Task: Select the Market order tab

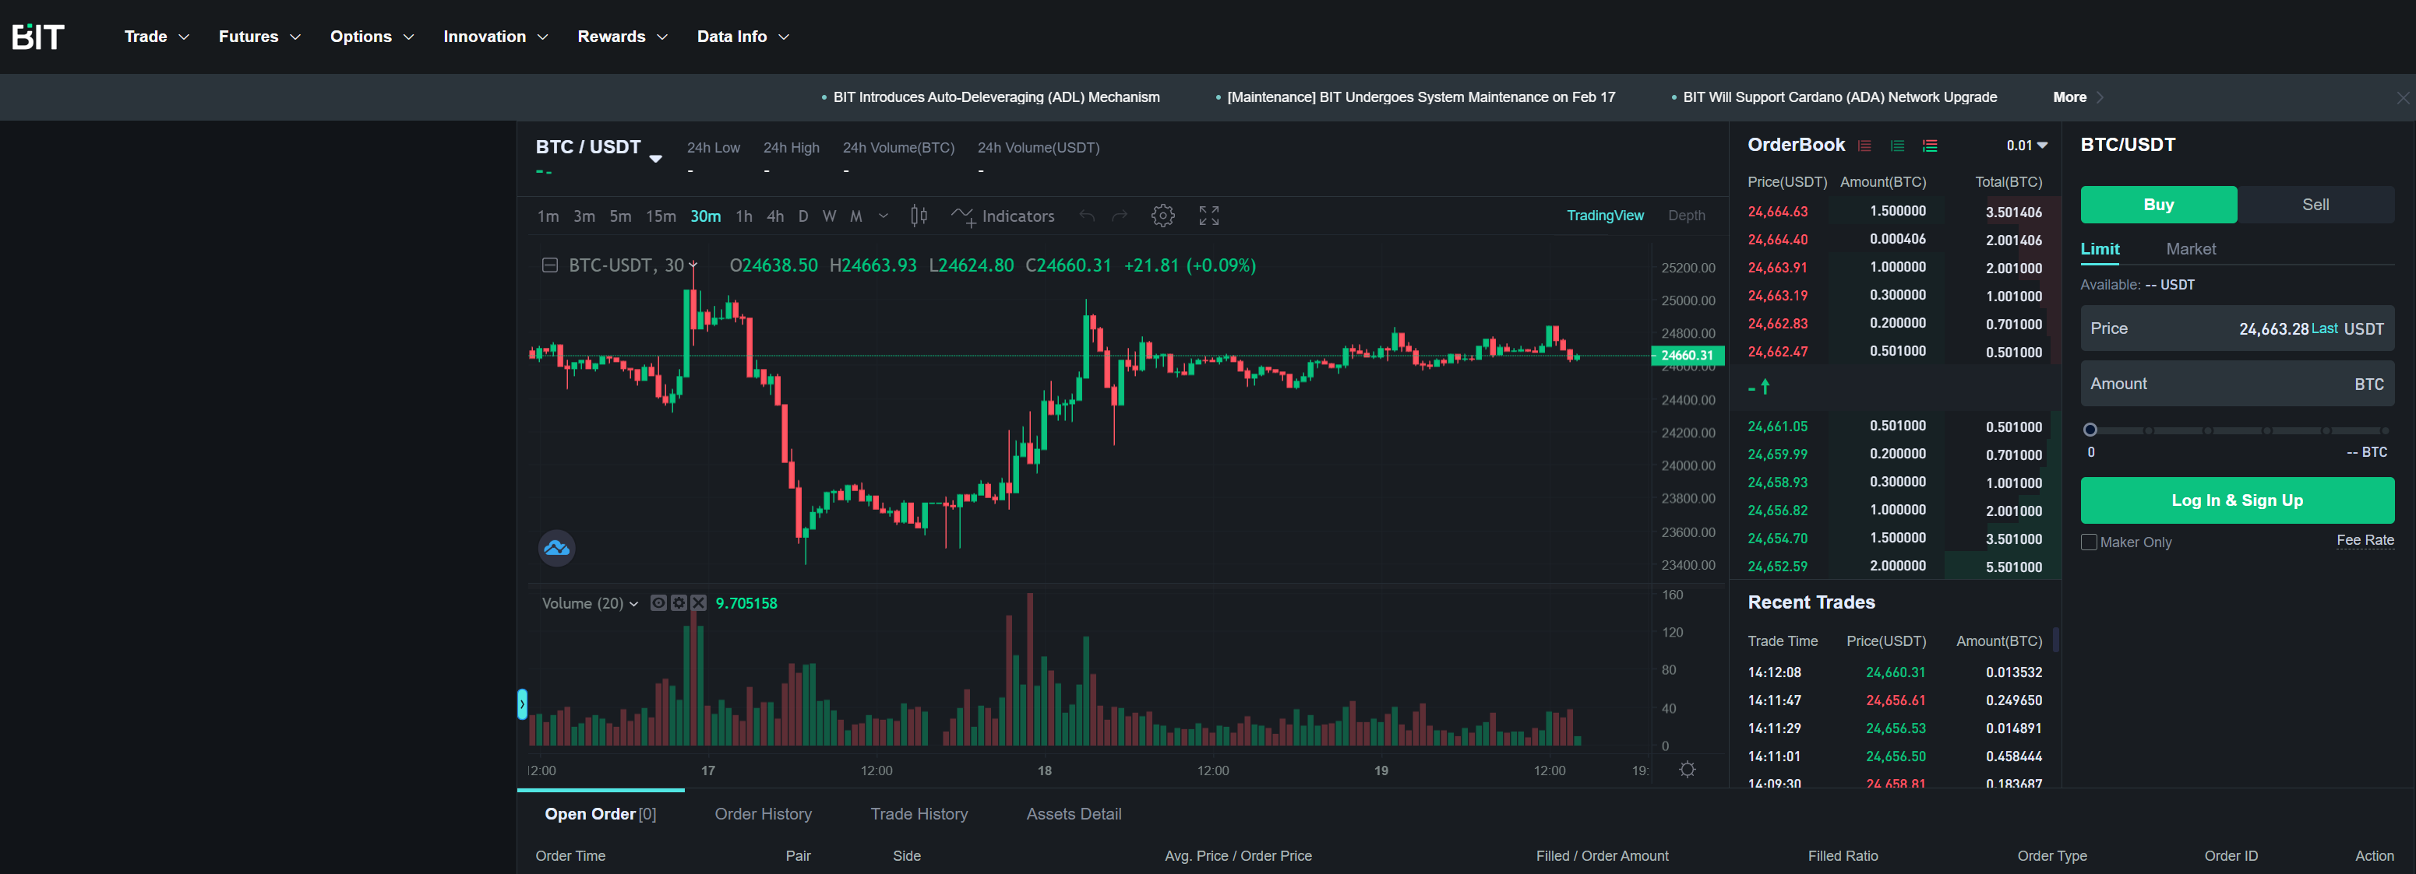Action: pyautogui.click(x=2190, y=249)
